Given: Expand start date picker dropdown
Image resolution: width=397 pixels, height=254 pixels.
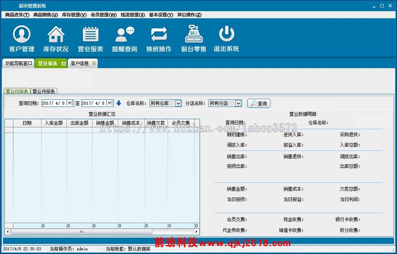Looking at the screenshot, I should (70, 103).
